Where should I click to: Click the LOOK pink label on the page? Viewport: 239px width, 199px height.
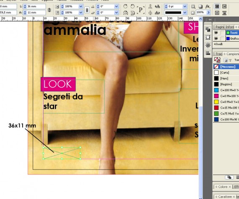coord(58,84)
